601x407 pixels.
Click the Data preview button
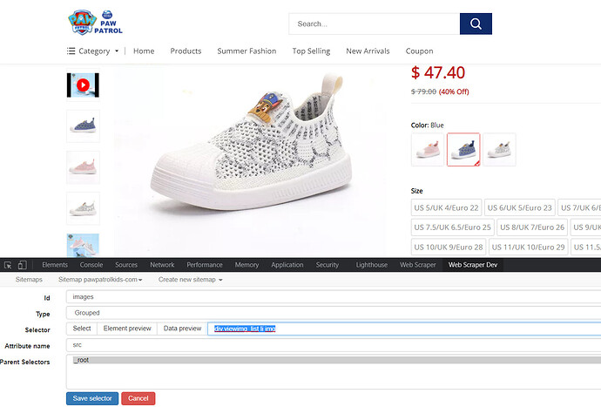click(x=182, y=329)
